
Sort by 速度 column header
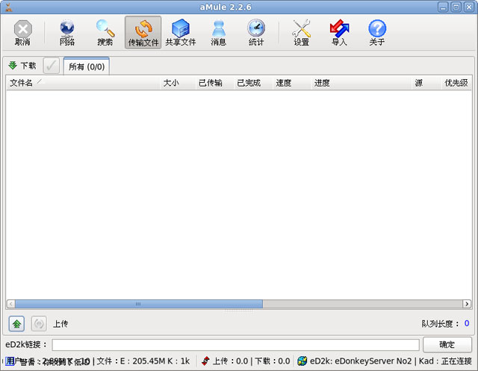(x=292, y=83)
